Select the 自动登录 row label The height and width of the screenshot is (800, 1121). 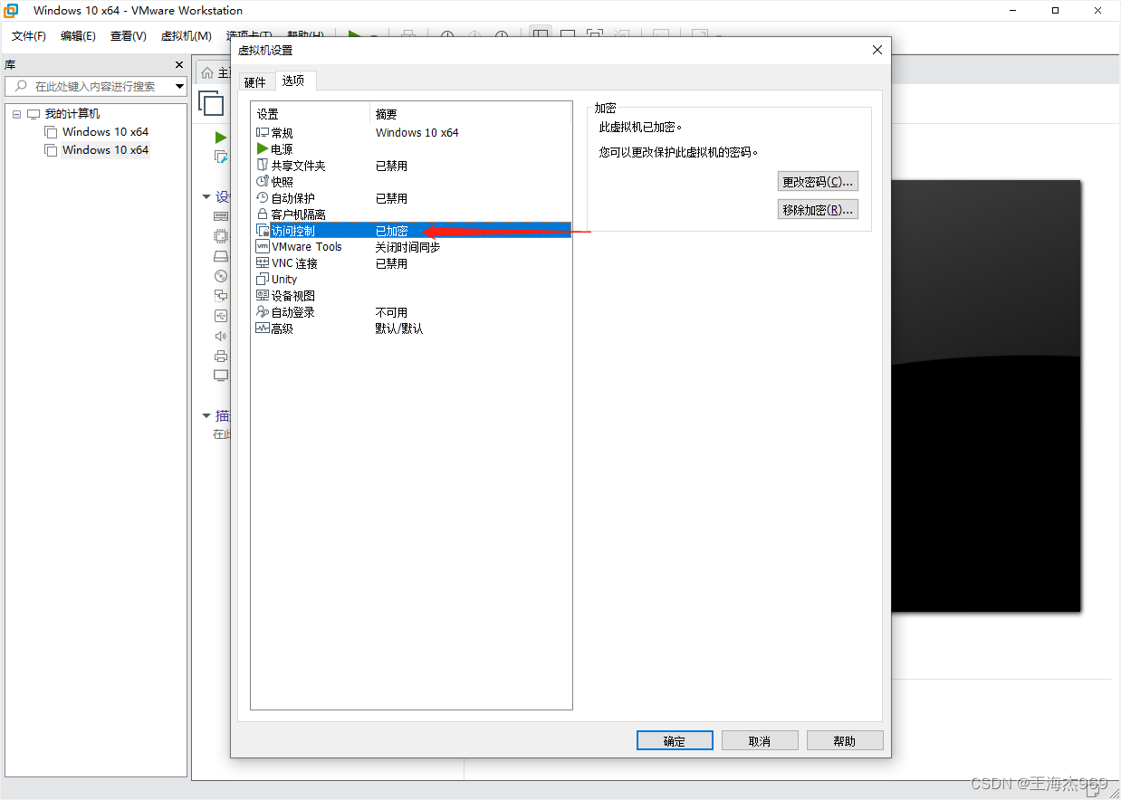click(292, 312)
